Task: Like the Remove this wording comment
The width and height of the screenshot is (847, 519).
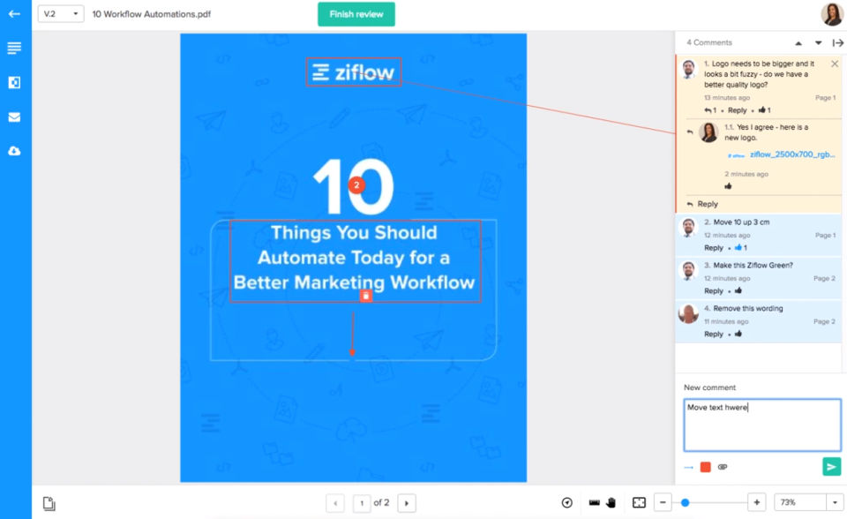Action: coord(738,335)
